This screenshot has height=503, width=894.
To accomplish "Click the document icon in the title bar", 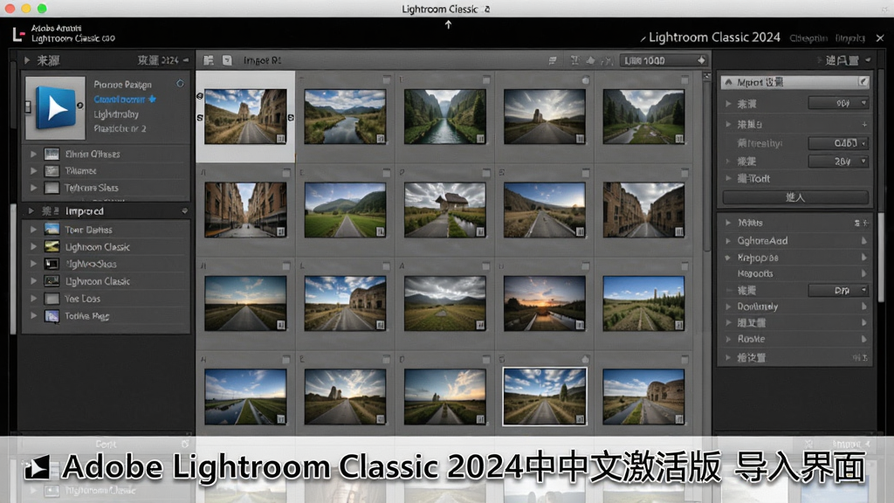I will [x=487, y=9].
